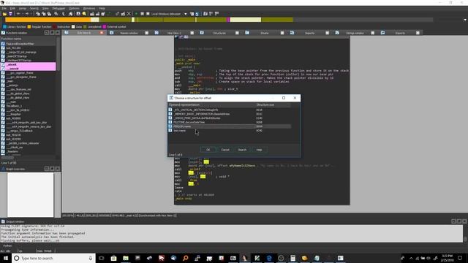Close the IDA View-A tab
468x263 pixels.
pos(102,33)
